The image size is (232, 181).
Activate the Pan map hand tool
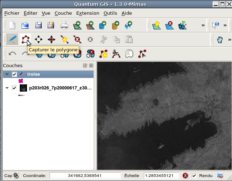point(220,40)
